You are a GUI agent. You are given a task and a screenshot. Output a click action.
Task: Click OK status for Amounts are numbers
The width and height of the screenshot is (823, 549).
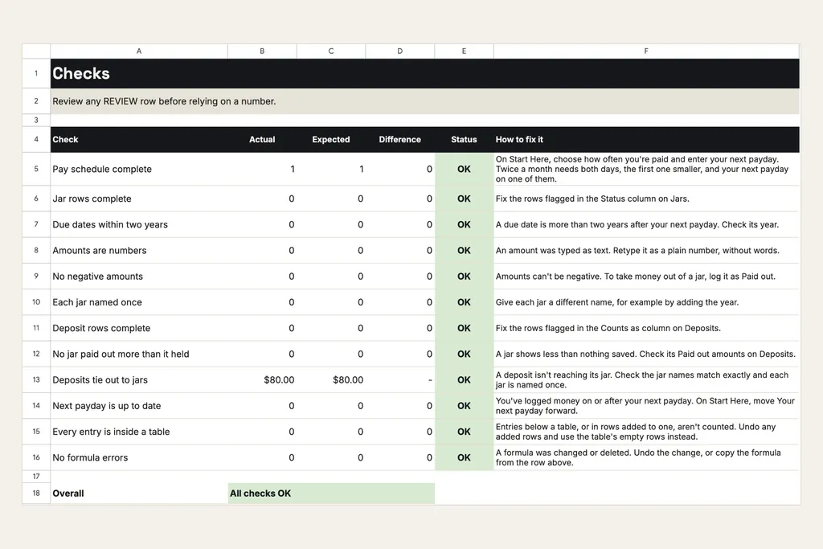pyautogui.click(x=464, y=250)
